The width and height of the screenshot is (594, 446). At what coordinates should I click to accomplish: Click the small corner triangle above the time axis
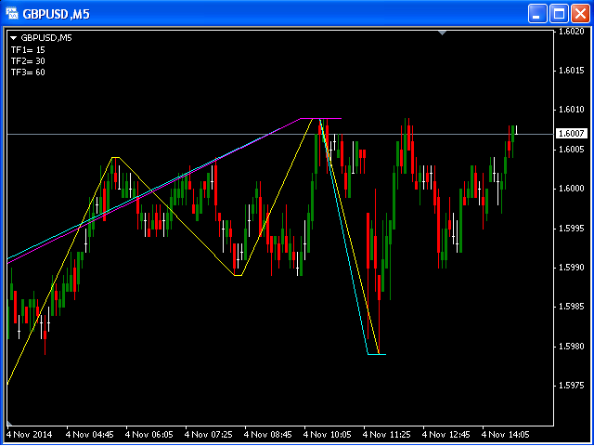pos(9,424)
